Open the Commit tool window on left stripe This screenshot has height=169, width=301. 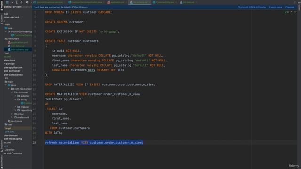[2, 20]
